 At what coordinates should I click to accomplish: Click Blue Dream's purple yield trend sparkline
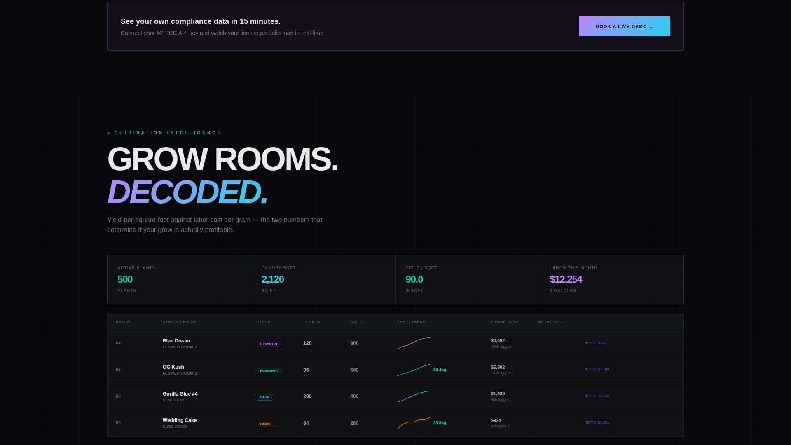pos(413,343)
